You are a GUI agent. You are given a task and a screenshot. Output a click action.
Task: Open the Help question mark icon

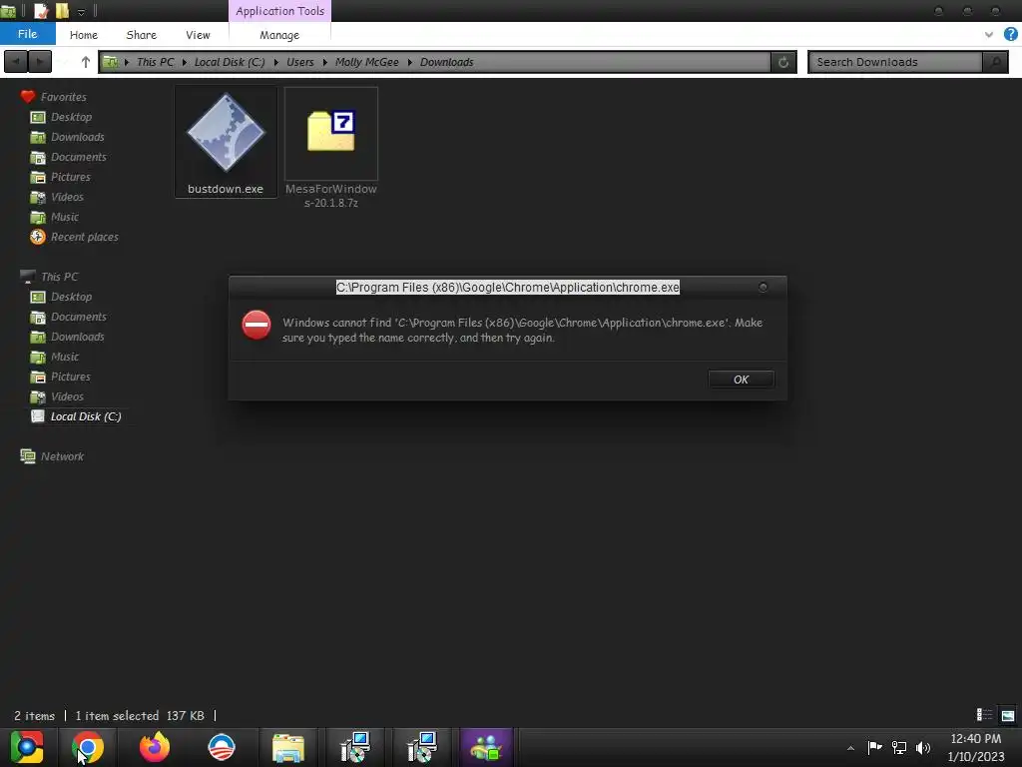click(x=1010, y=35)
